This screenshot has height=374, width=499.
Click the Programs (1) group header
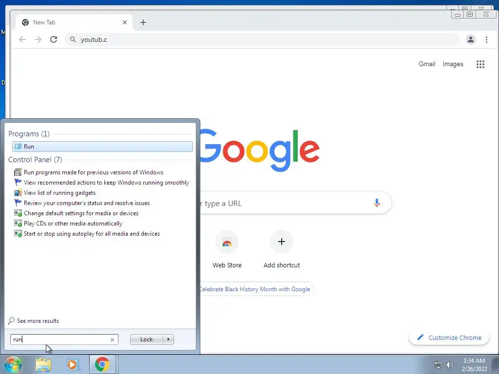click(29, 134)
